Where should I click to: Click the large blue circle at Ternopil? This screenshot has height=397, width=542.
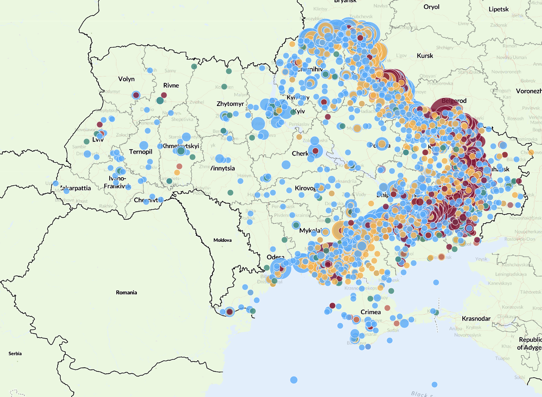[x=144, y=145]
